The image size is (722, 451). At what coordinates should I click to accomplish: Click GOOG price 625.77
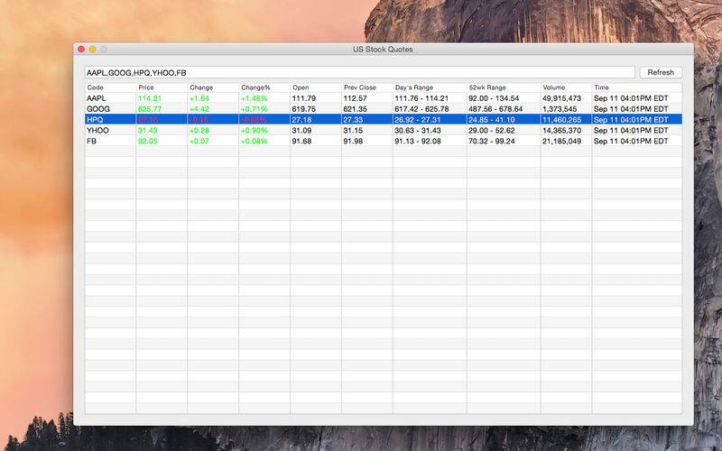150,109
